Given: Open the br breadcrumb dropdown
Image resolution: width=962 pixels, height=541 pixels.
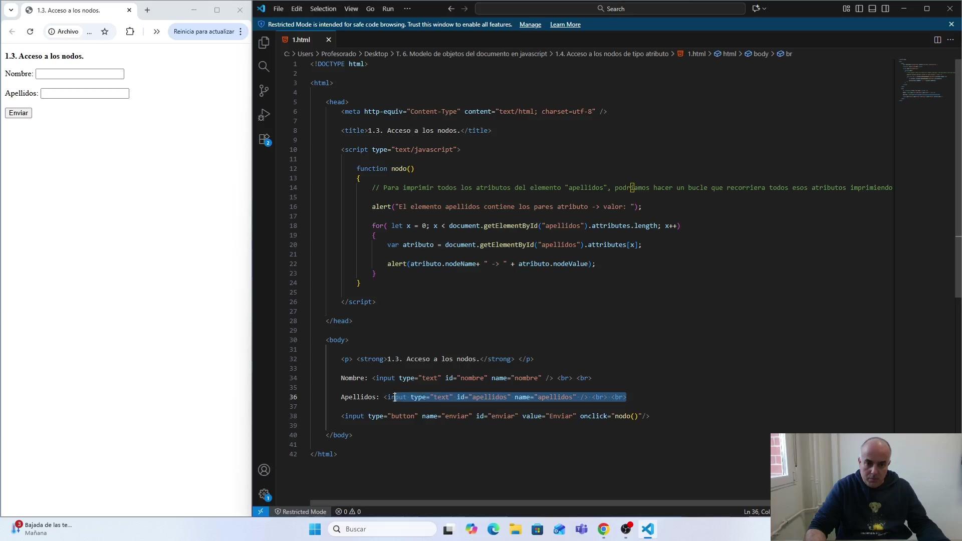Looking at the screenshot, I should coord(785,54).
